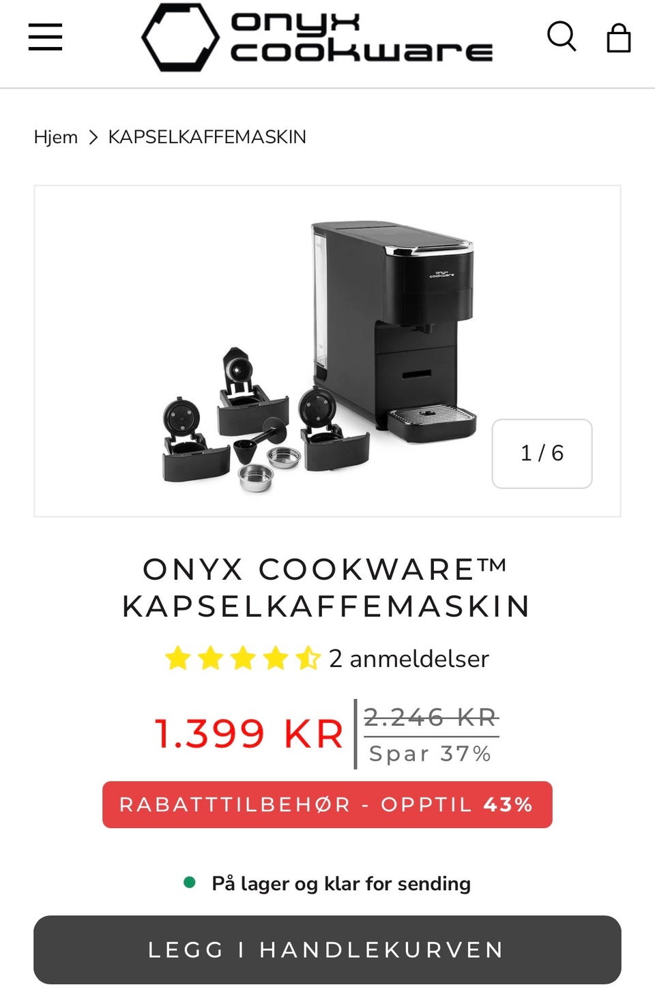Go to Hjem breadcrumb link
Screen dimensions: 655x1000
point(56,137)
